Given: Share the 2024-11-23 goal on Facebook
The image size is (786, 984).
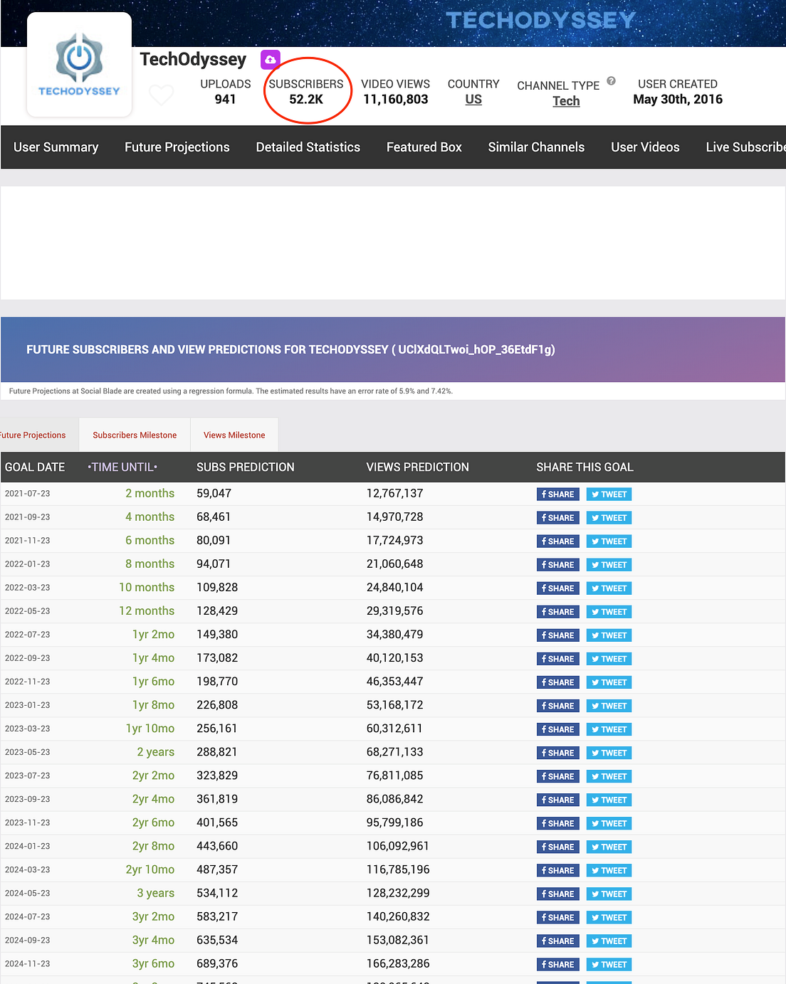Looking at the screenshot, I should (x=558, y=964).
